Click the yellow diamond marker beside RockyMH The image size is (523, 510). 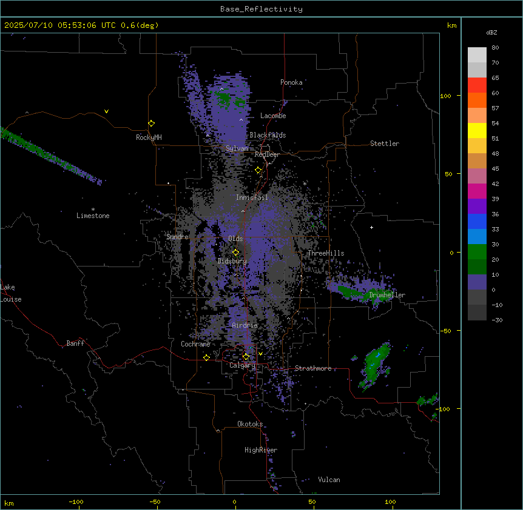151,124
